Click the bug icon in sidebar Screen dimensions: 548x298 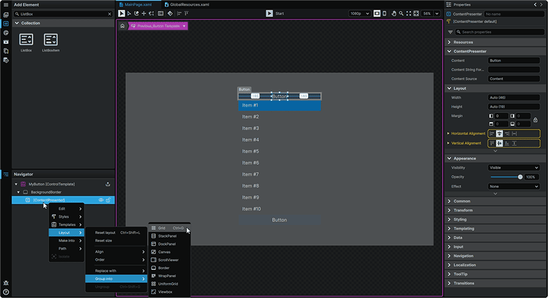pyautogui.click(x=5, y=283)
